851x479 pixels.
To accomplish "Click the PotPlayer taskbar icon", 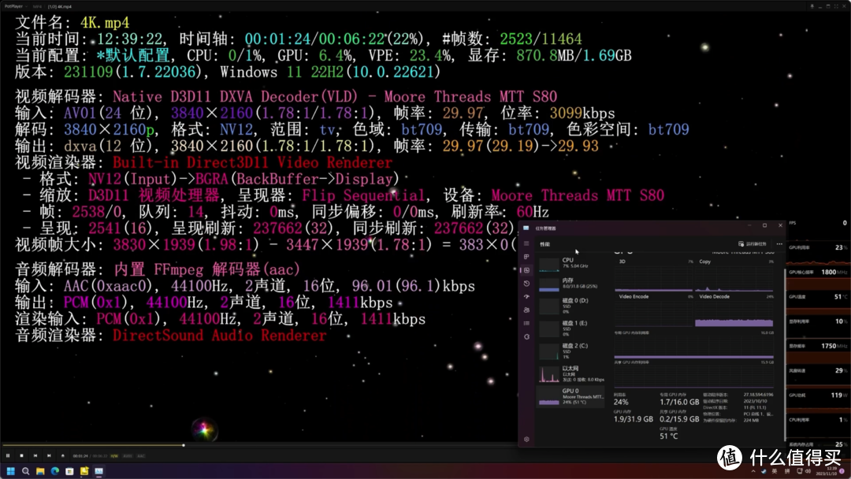I will coord(84,471).
